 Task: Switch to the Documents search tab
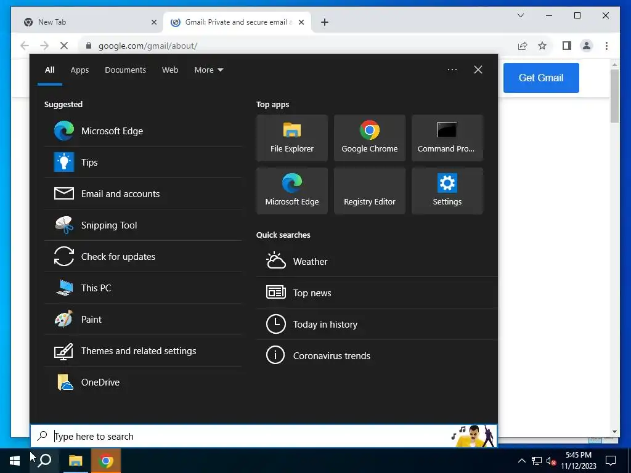[x=125, y=70]
